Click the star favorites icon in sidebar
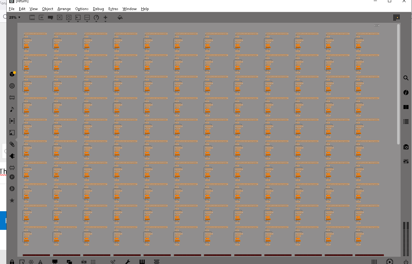412x264 pixels. click(x=12, y=200)
